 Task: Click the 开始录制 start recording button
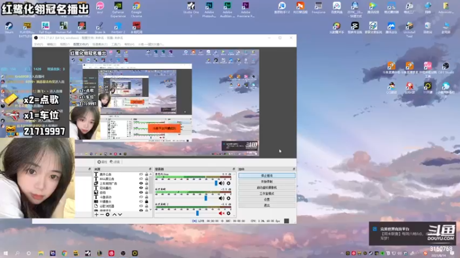[267, 182]
